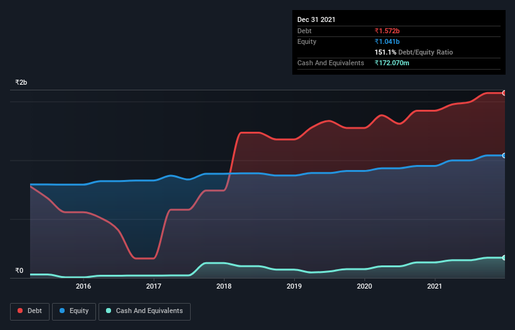Viewport: 515px width, 330px height.
Task: Click Cash And Equivalents label in tooltip
Action: pos(331,63)
